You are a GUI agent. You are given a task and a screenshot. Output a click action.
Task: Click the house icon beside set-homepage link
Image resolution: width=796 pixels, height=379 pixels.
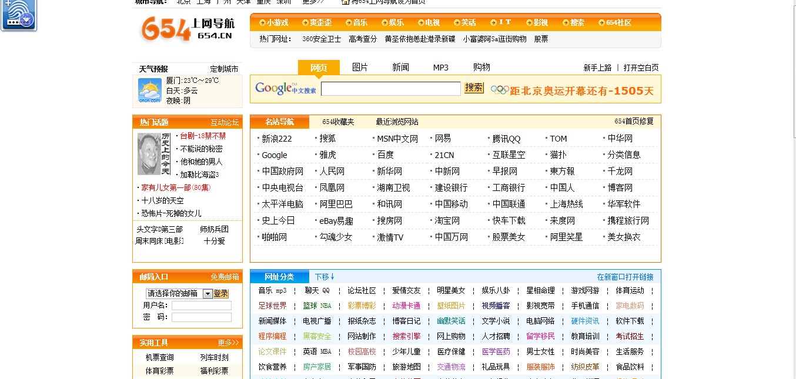pos(347,2)
